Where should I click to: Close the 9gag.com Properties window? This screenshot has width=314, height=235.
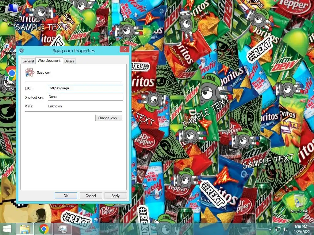coord(125,49)
